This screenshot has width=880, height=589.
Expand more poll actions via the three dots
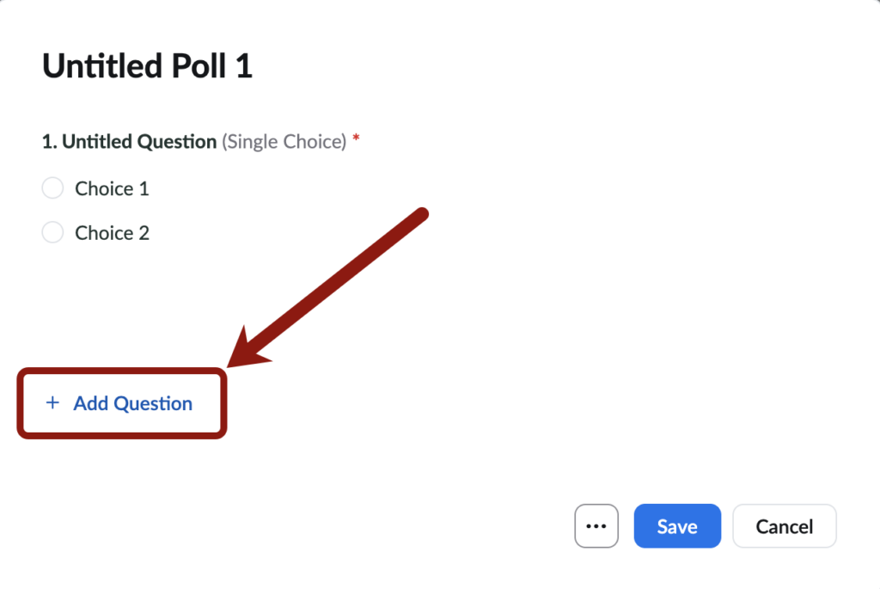596,525
